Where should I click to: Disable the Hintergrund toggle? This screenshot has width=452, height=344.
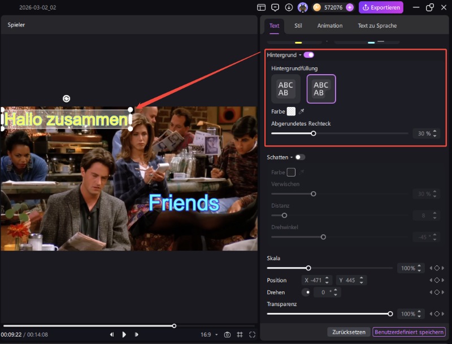coord(308,55)
